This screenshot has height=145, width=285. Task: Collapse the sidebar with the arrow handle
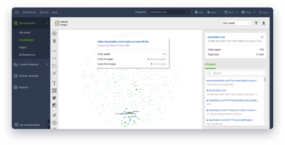click(x=49, y=124)
